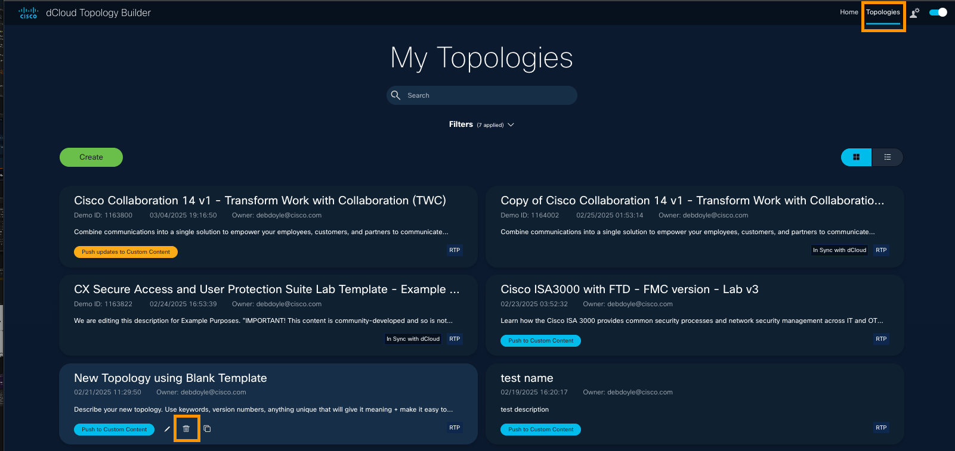Click the dCloud Topology Builder title
Viewport: 955px width, 451px height.
(98, 13)
